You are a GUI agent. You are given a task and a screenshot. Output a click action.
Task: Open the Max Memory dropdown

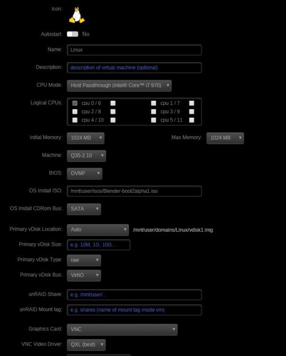pos(225,138)
